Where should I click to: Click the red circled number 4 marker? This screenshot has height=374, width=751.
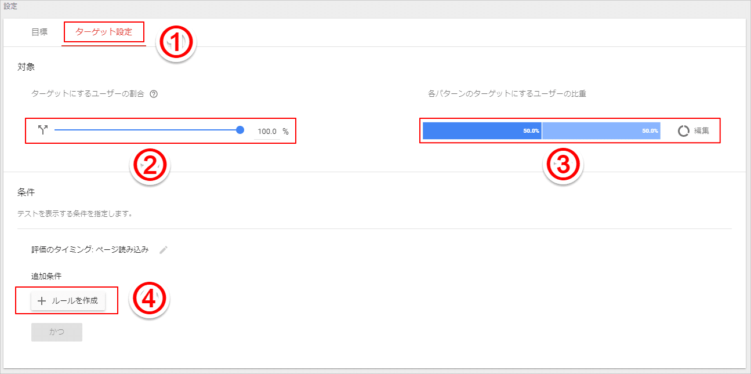click(148, 298)
